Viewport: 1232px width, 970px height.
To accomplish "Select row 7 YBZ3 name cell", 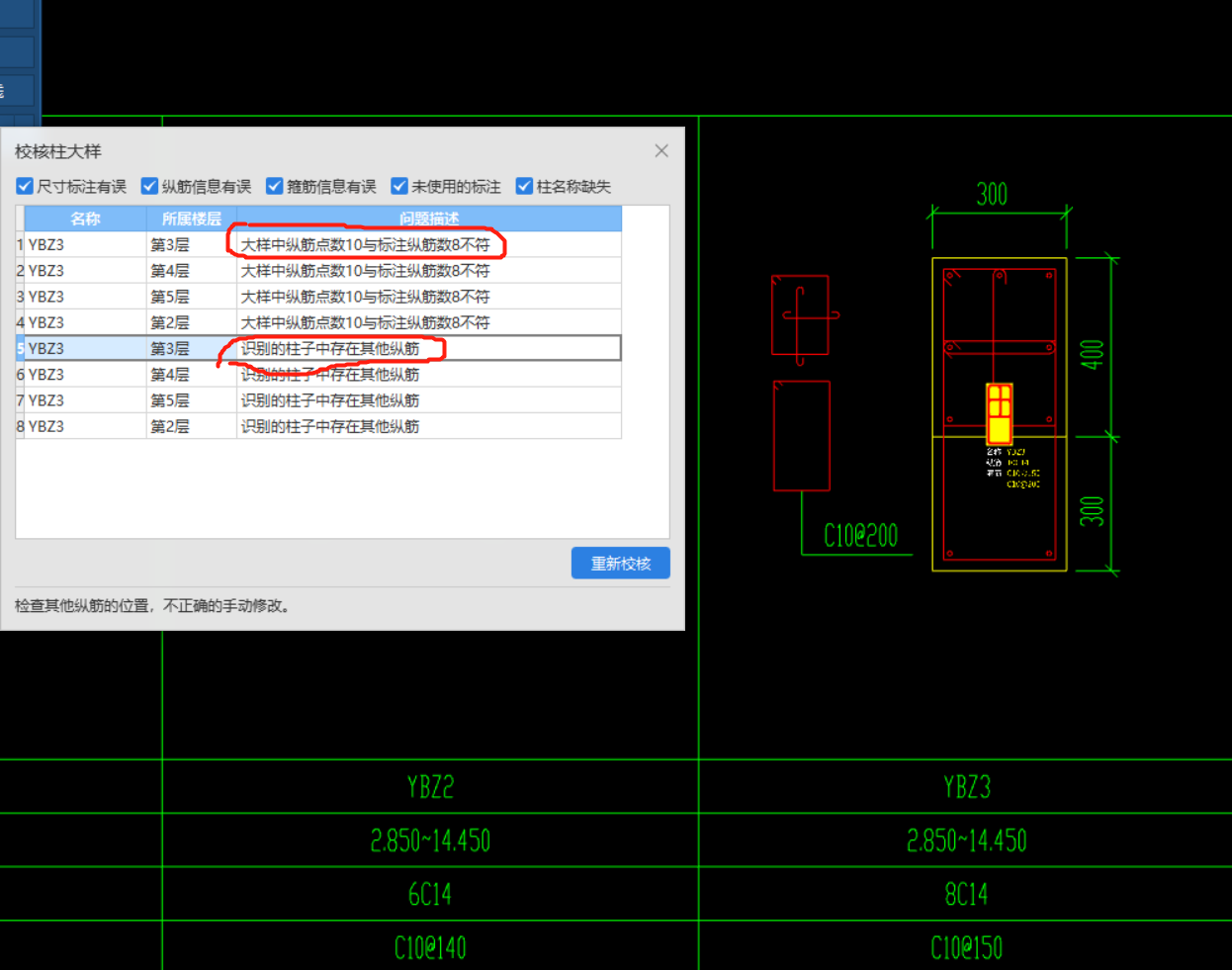I will [85, 399].
